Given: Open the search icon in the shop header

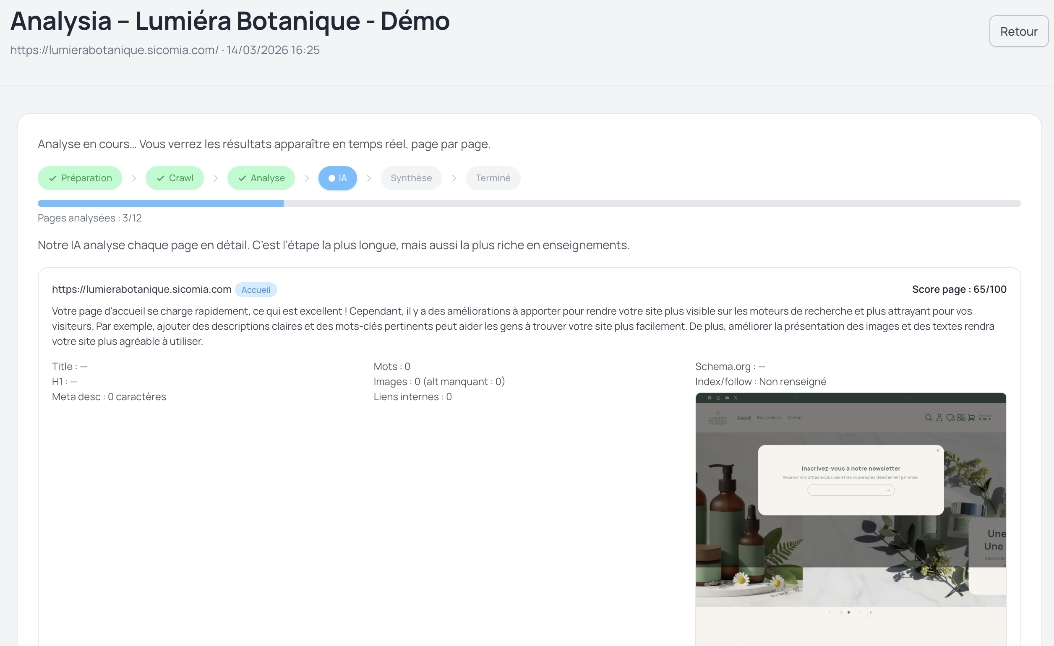Looking at the screenshot, I should click(929, 418).
